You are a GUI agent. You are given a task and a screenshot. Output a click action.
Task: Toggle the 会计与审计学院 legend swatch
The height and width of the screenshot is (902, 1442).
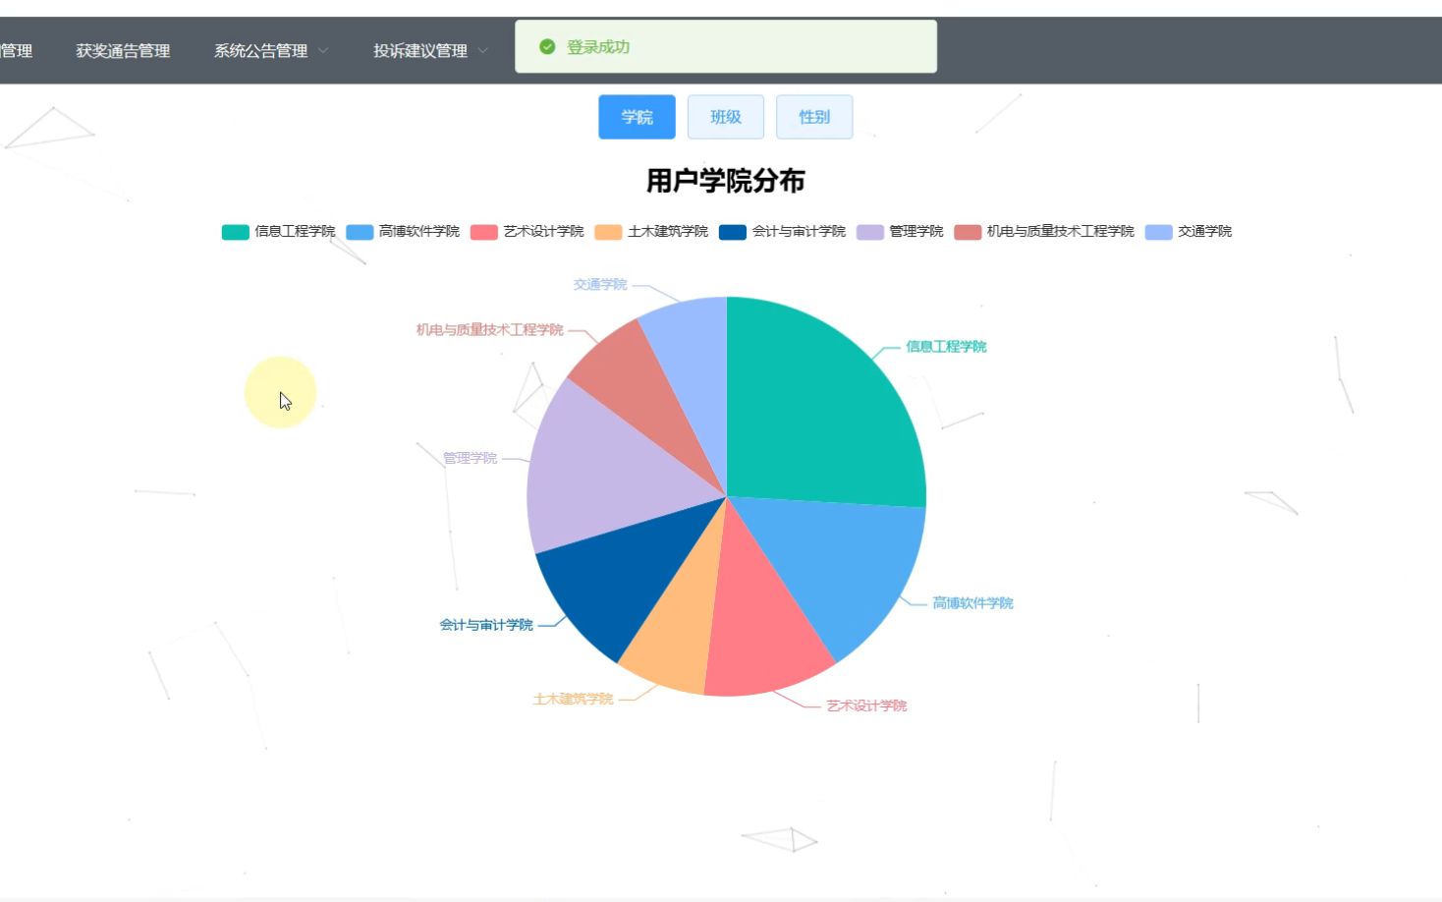733,232
